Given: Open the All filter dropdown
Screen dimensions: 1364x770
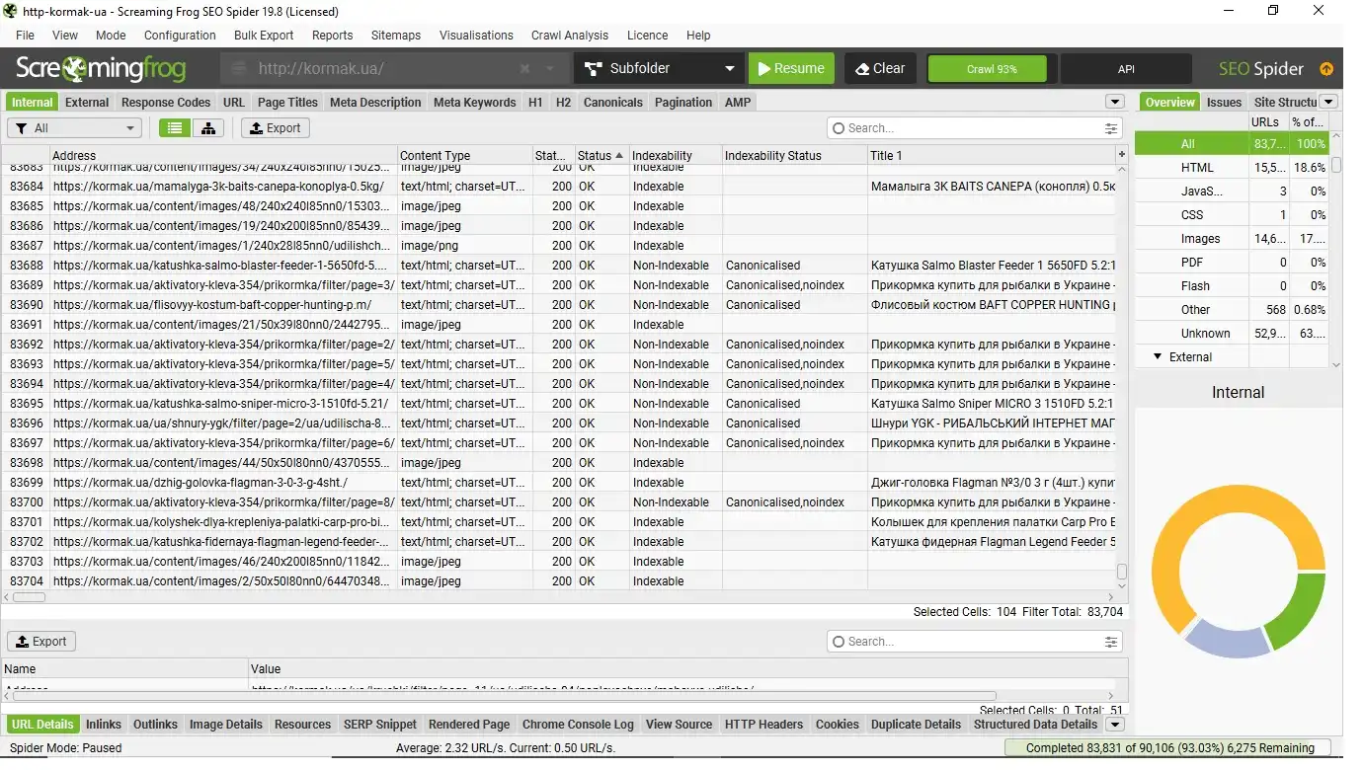Looking at the screenshot, I should (75, 128).
